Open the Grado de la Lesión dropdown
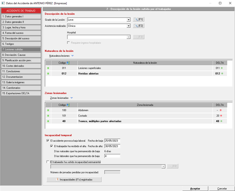Screen dimensions: 235x191 point(128,20)
